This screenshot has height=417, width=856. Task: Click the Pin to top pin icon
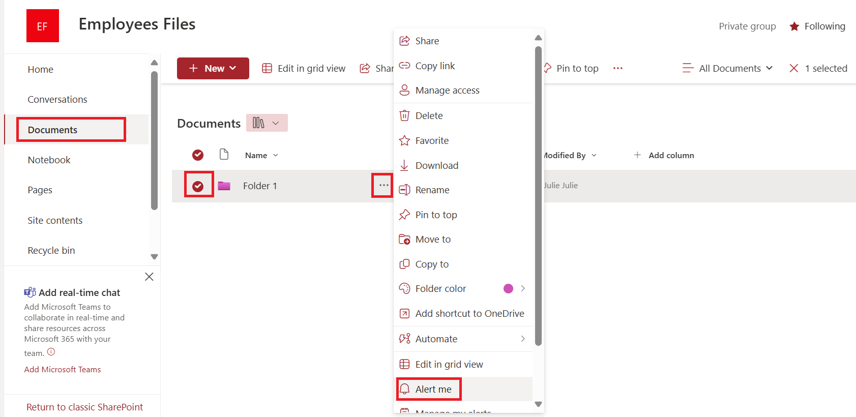pyautogui.click(x=404, y=215)
